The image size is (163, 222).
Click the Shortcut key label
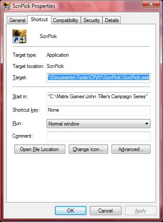tap(26, 110)
